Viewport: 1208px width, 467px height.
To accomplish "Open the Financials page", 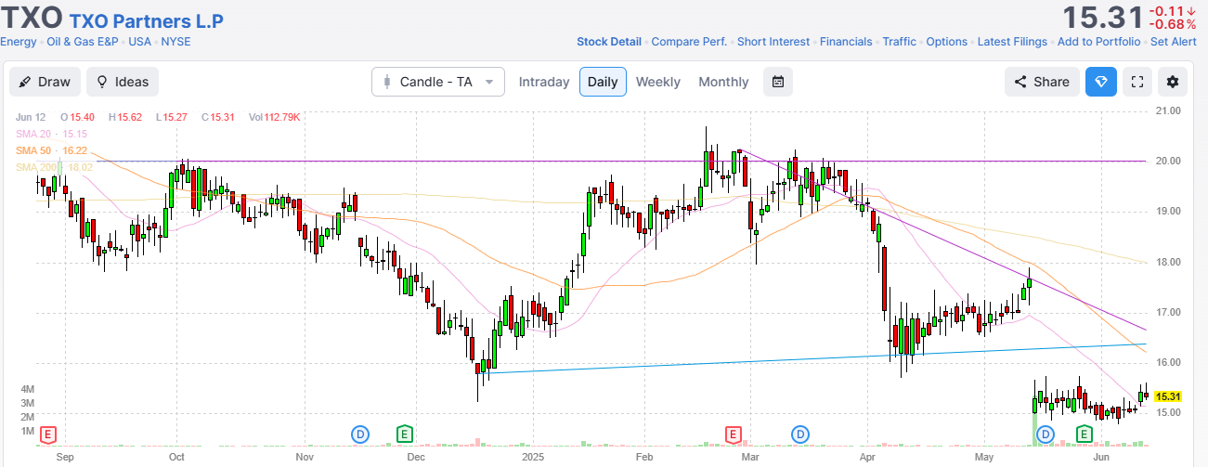I will (845, 42).
